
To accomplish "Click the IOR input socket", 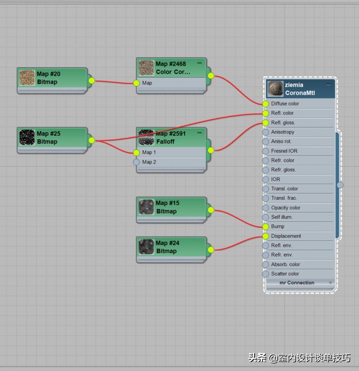I will click(266, 179).
